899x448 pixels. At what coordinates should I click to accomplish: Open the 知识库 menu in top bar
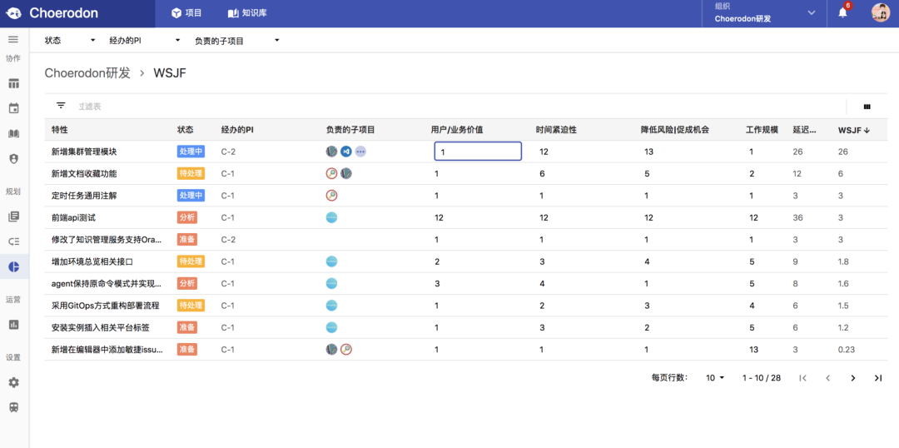tap(247, 13)
